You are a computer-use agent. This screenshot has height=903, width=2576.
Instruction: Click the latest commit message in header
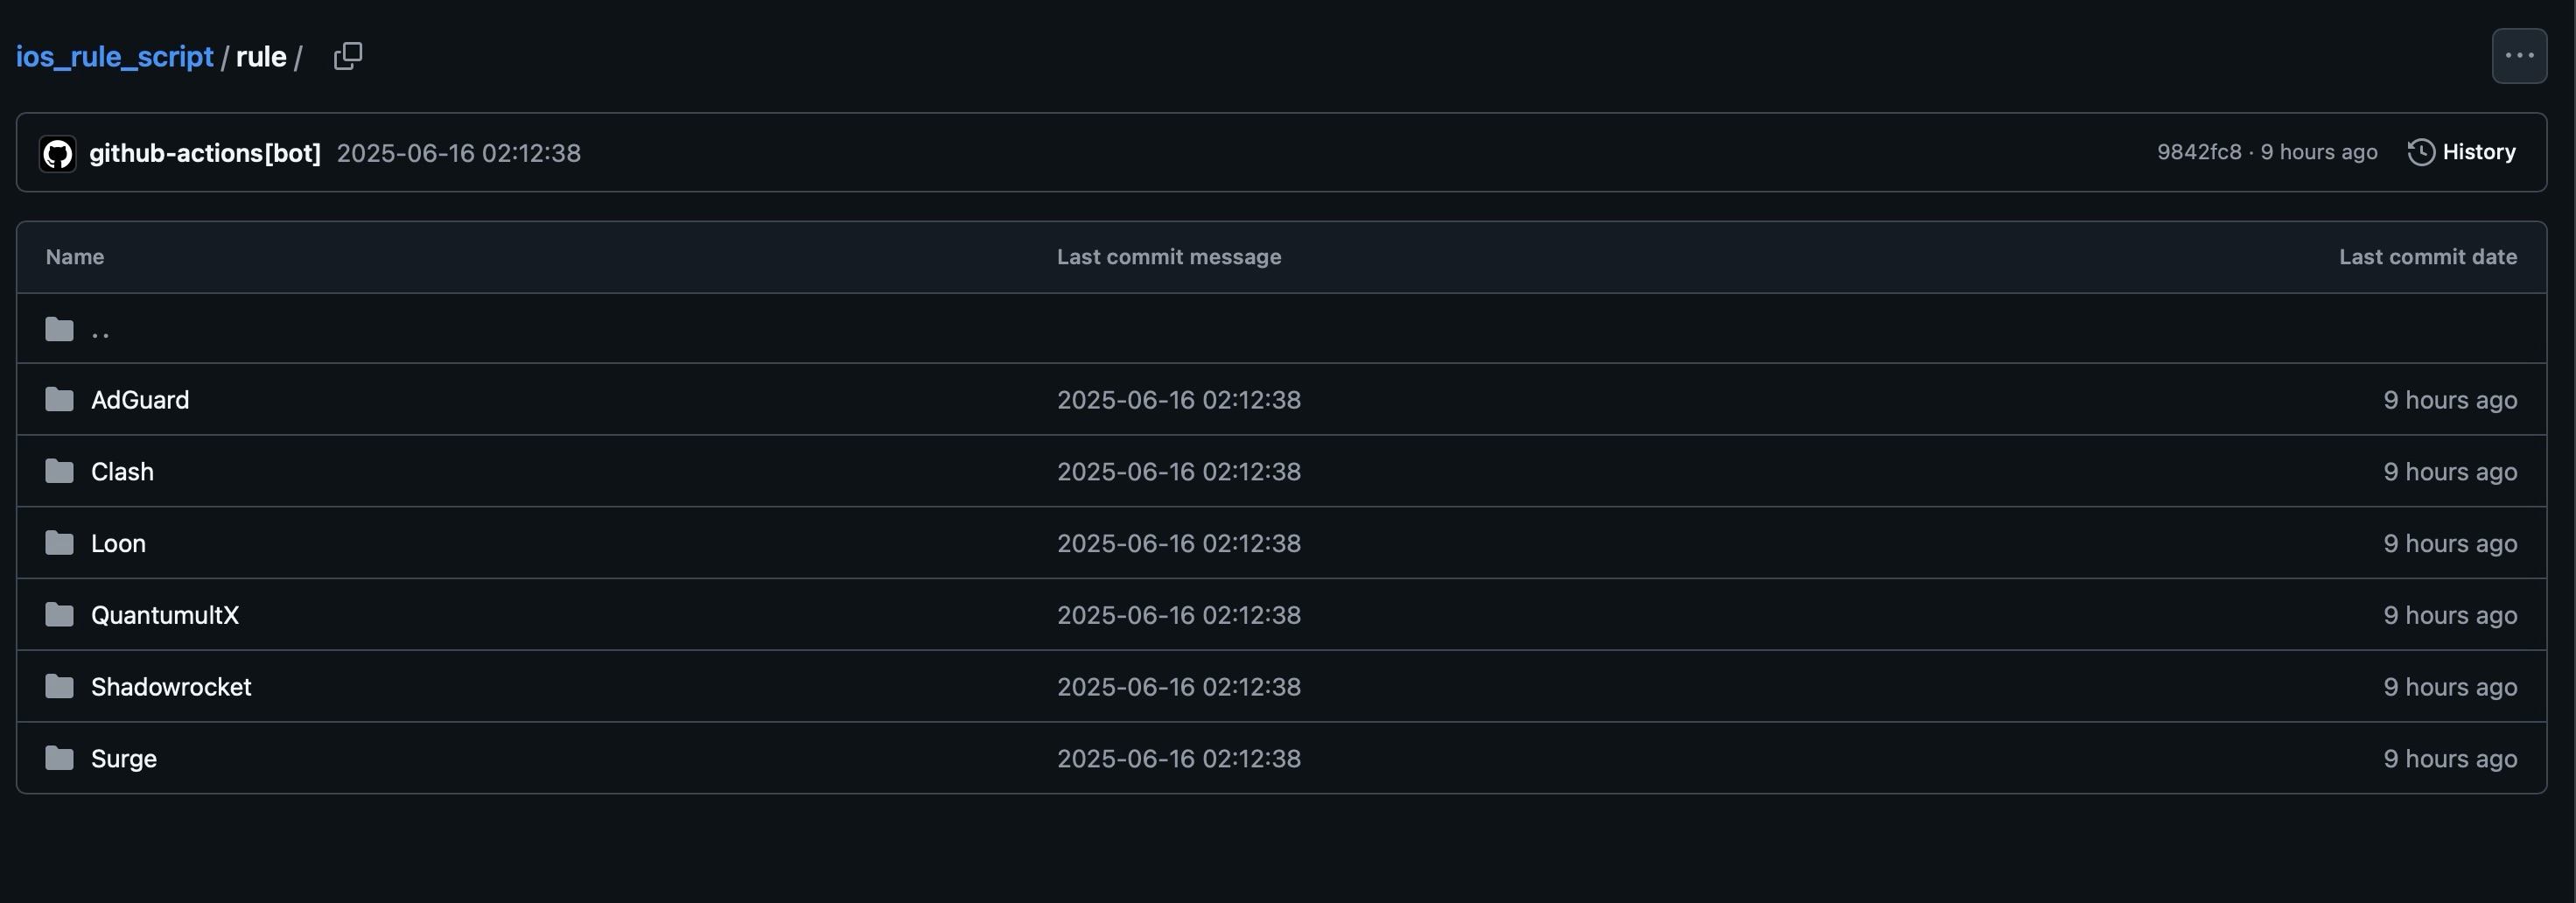pos(458,153)
